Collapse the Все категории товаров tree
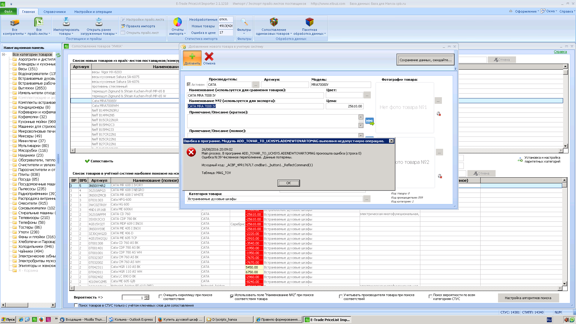 click(4, 55)
